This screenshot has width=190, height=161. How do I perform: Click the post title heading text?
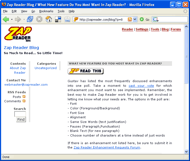(115, 63)
